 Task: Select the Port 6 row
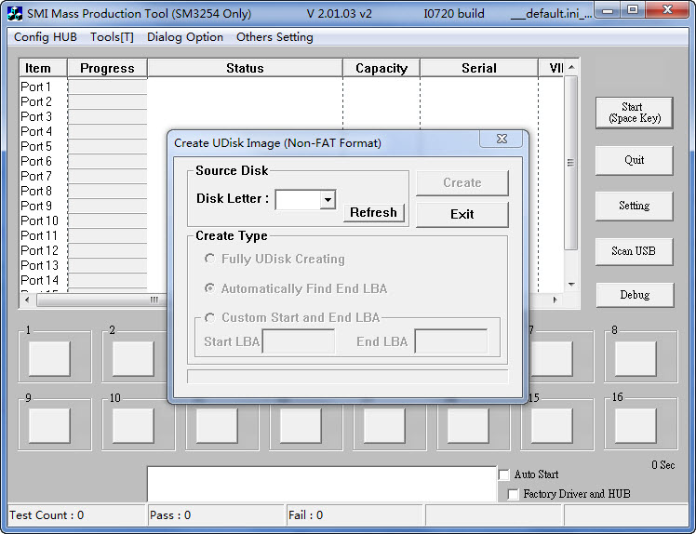(x=36, y=161)
